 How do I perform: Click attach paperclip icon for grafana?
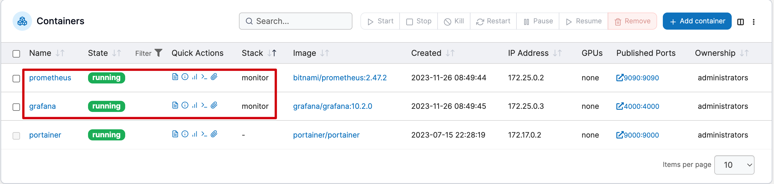click(214, 105)
